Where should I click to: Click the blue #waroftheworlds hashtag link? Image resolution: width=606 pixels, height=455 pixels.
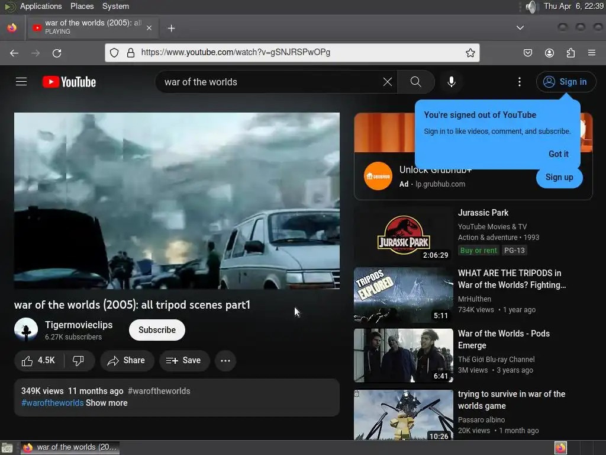[x=53, y=403]
